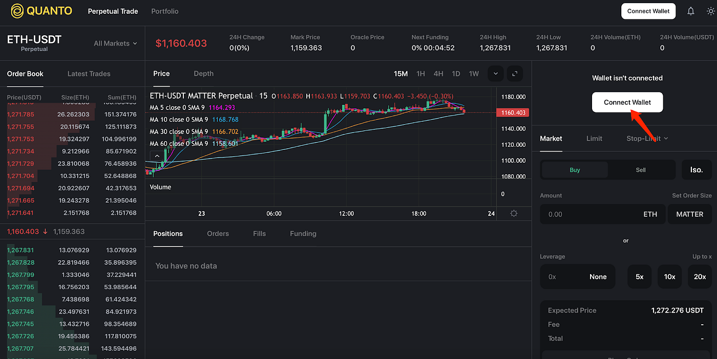Click the 24H High value
The height and width of the screenshot is (359, 717).
click(x=495, y=48)
